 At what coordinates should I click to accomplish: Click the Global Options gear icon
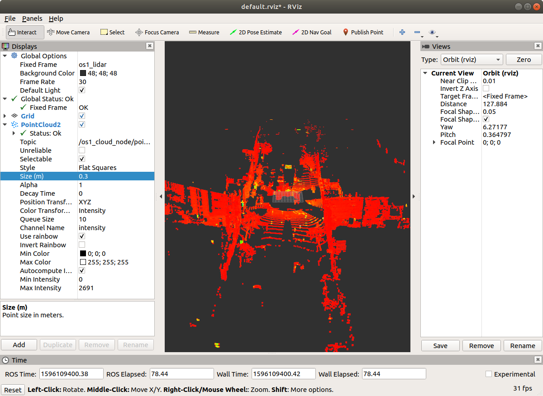(14, 56)
